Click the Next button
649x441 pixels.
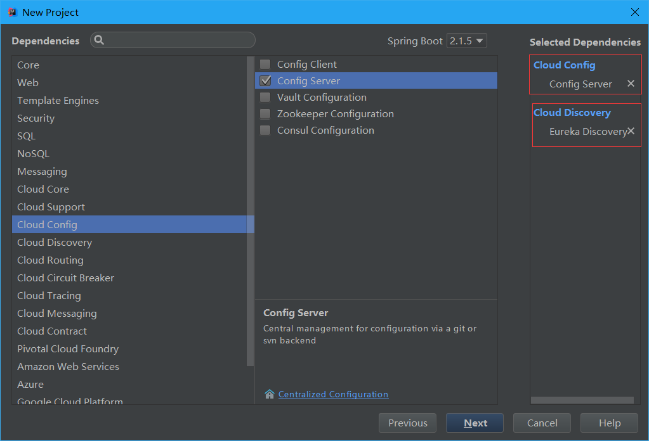[475, 423]
